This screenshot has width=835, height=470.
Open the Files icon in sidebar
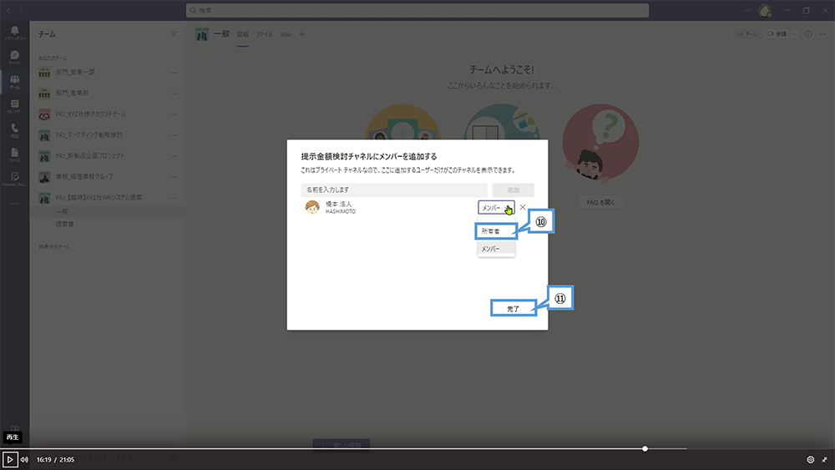(x=14, y=155)
